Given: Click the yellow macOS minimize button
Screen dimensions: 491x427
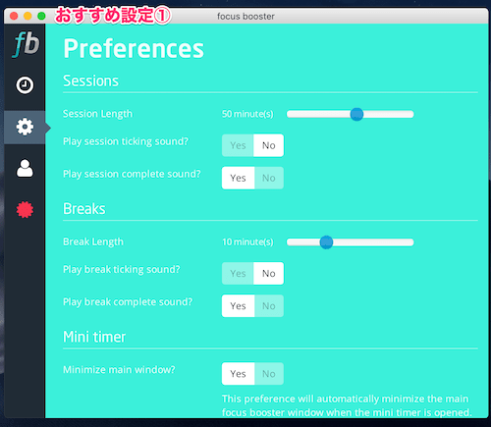Looking at the screenshot, I should (x=27, y=16).
